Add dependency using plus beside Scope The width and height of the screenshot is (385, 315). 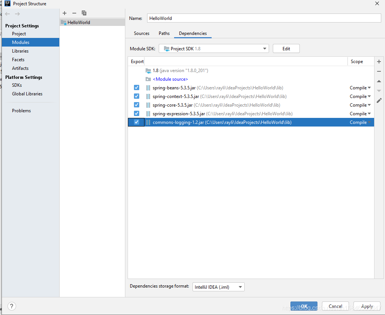[379, 62]
